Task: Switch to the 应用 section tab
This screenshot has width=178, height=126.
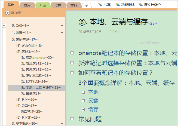Action: [27, 5]
